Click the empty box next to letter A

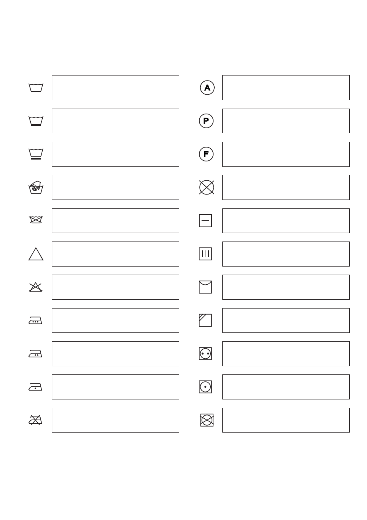(x=286, y=88)
